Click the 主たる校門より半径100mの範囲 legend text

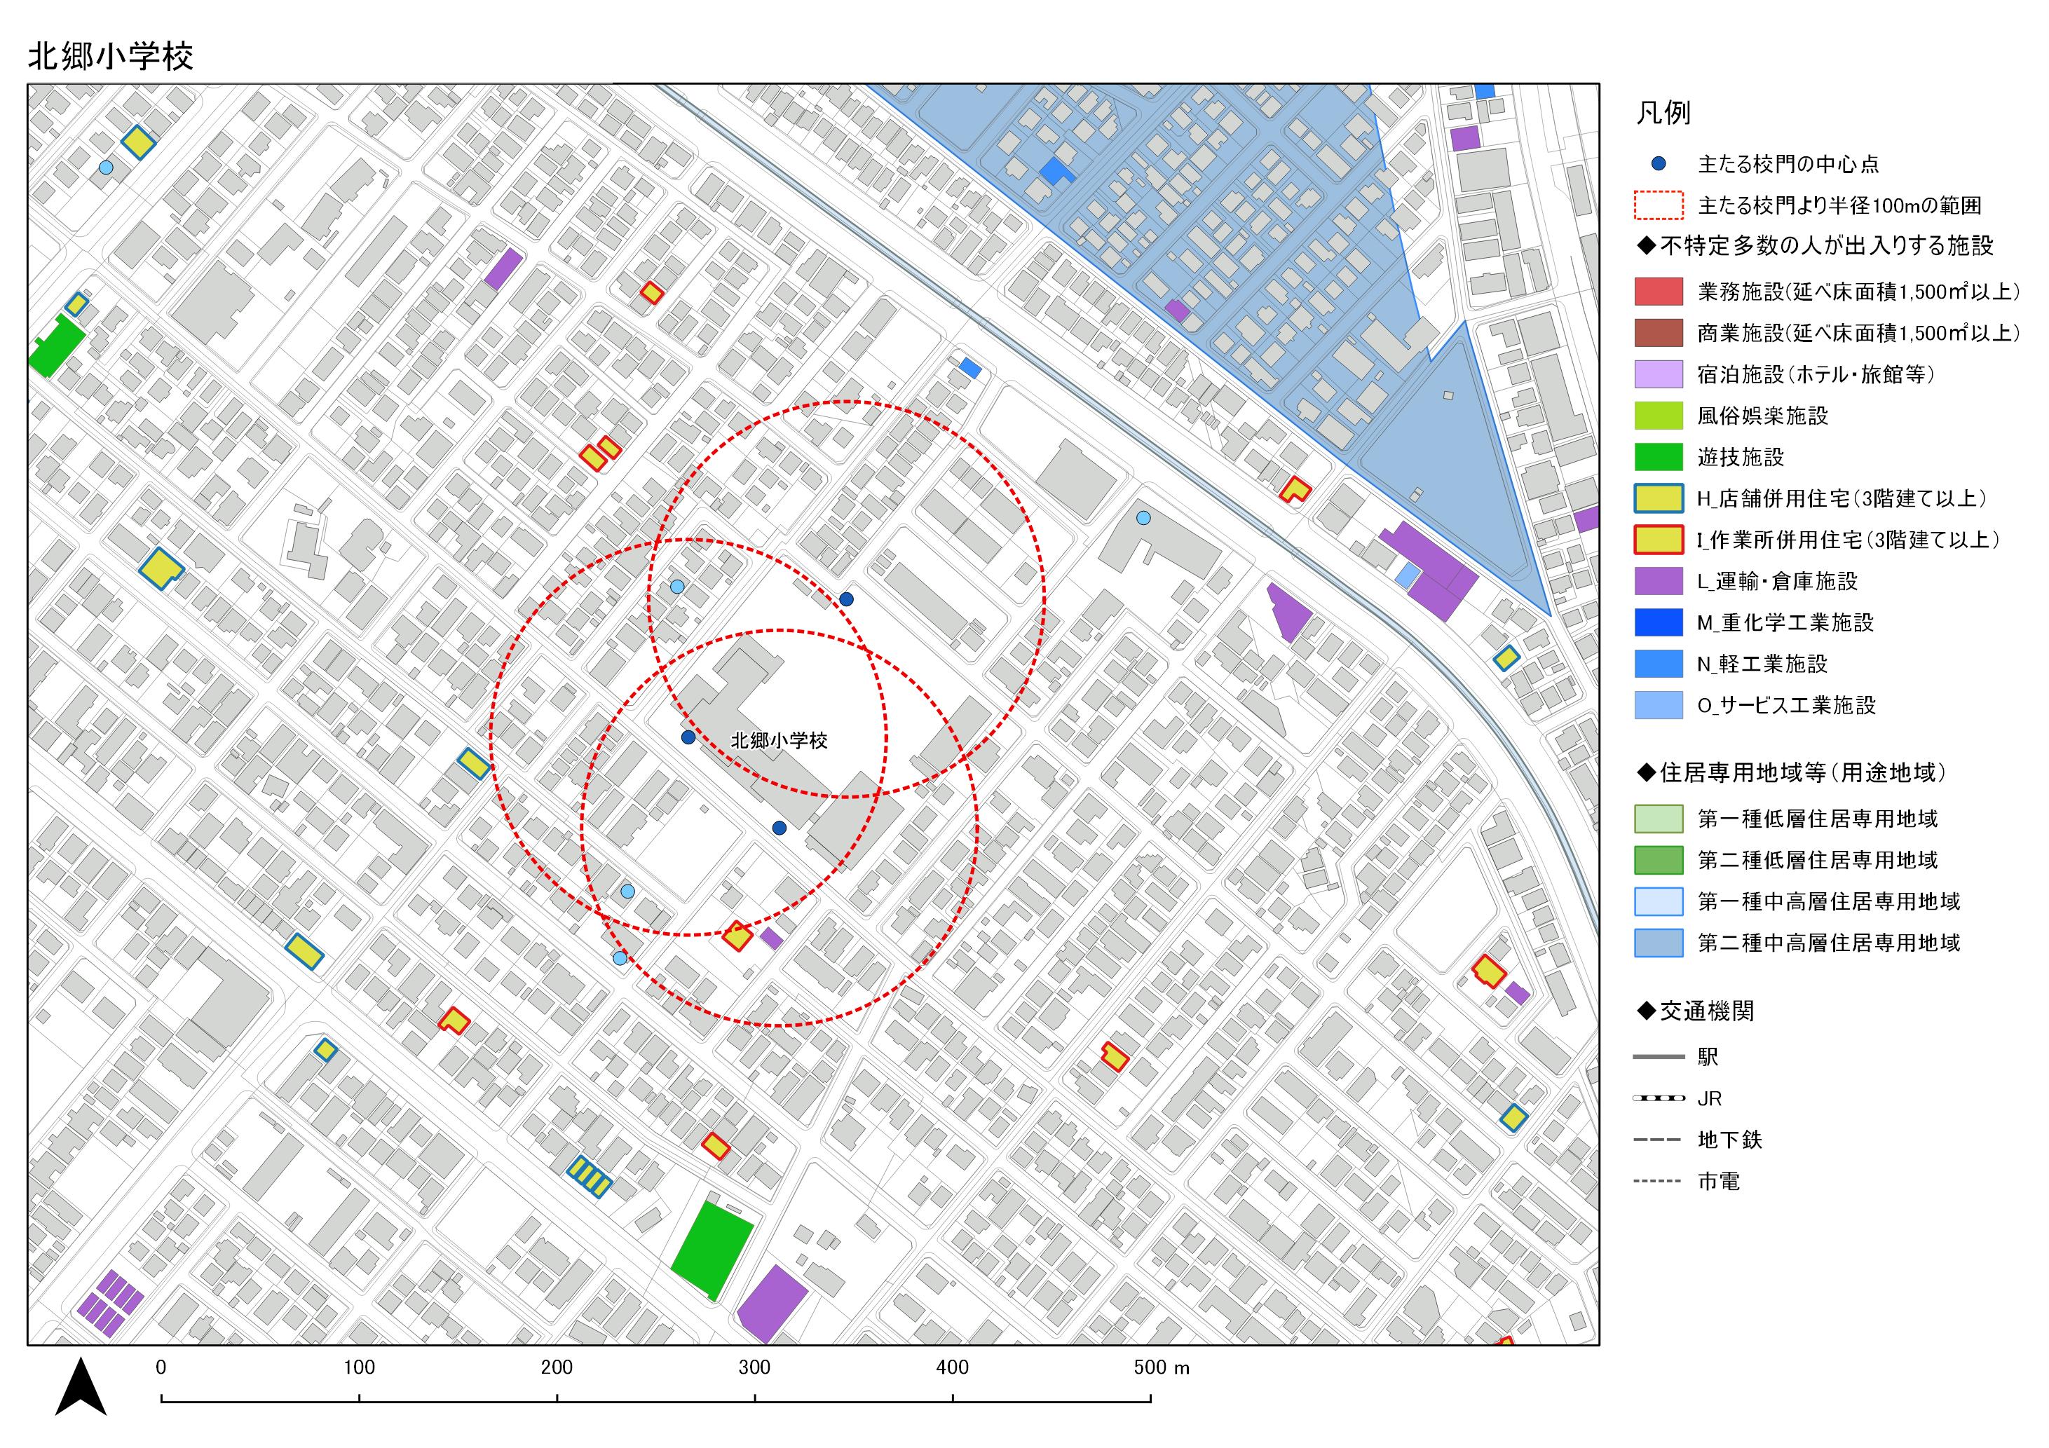click(x=1839, y=206)
